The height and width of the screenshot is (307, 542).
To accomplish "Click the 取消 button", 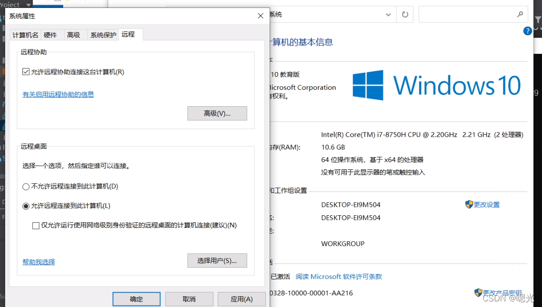I will tap(189, 299).
